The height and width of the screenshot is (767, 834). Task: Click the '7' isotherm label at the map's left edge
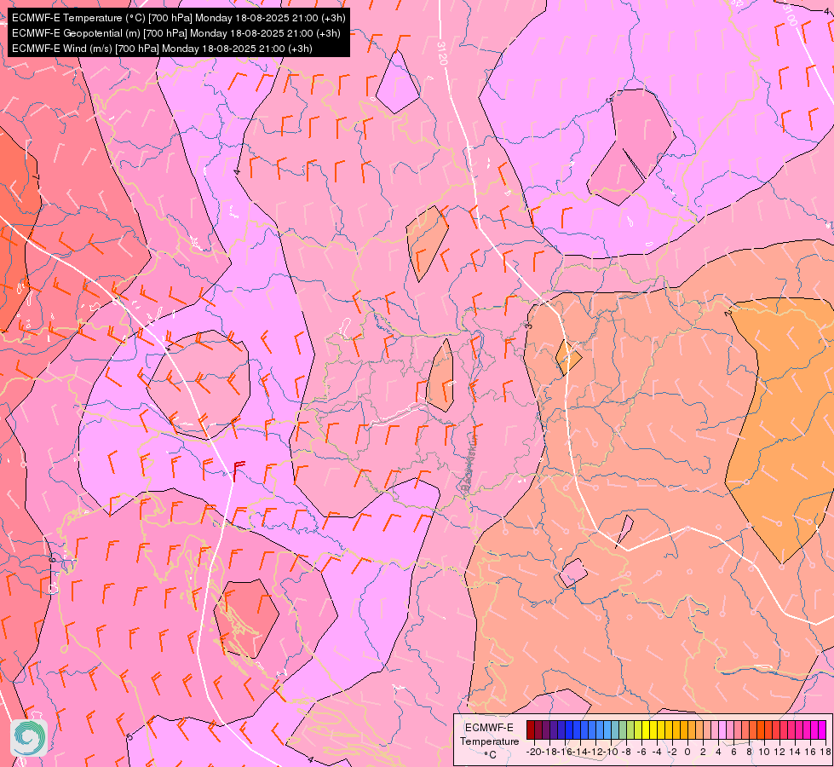36,176
